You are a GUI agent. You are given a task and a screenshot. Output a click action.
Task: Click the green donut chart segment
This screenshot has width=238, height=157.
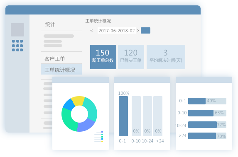coord(68,120)
